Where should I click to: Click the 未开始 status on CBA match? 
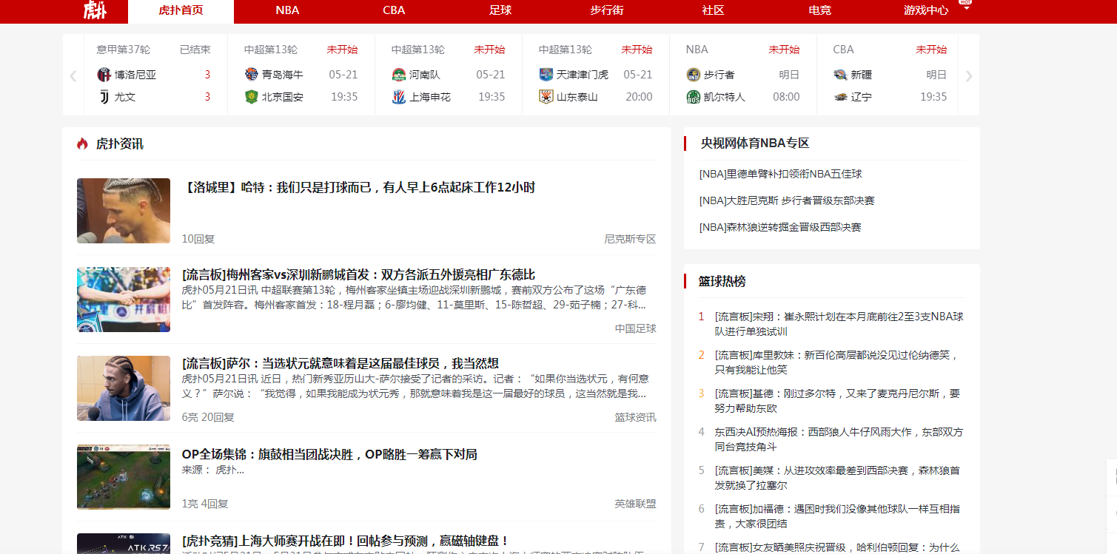coord(931,50)
